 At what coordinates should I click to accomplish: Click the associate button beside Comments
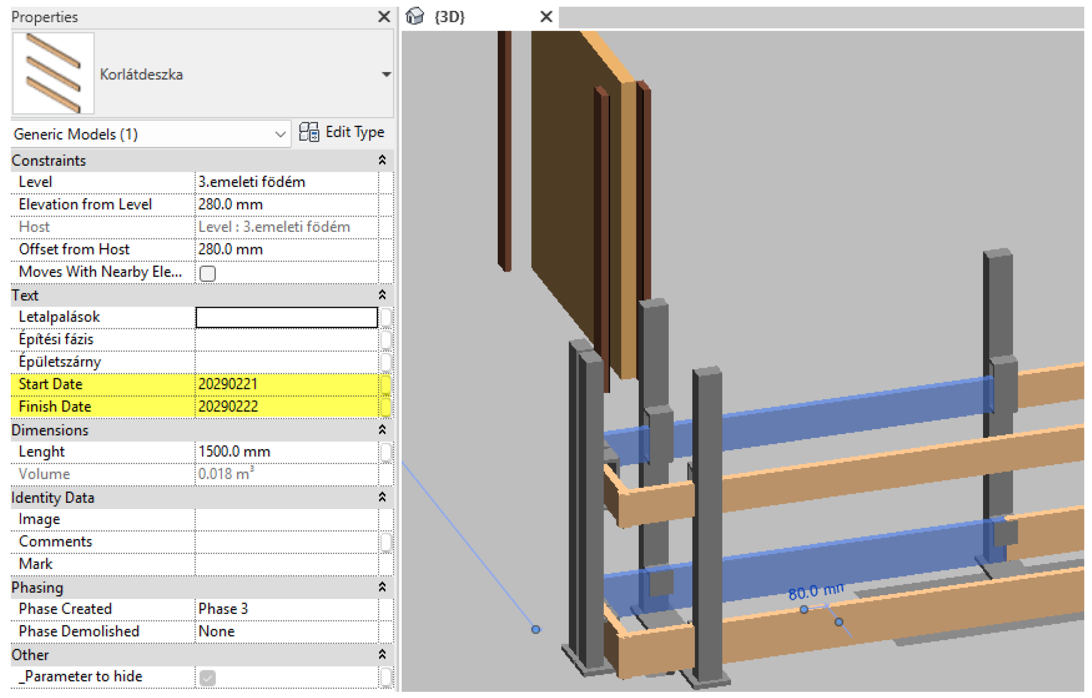point(386,542)
